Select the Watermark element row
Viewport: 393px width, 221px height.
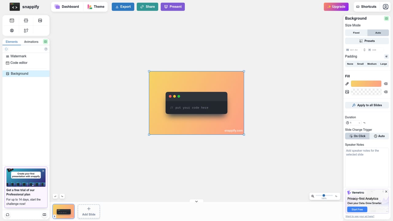(x=26, y=56)
